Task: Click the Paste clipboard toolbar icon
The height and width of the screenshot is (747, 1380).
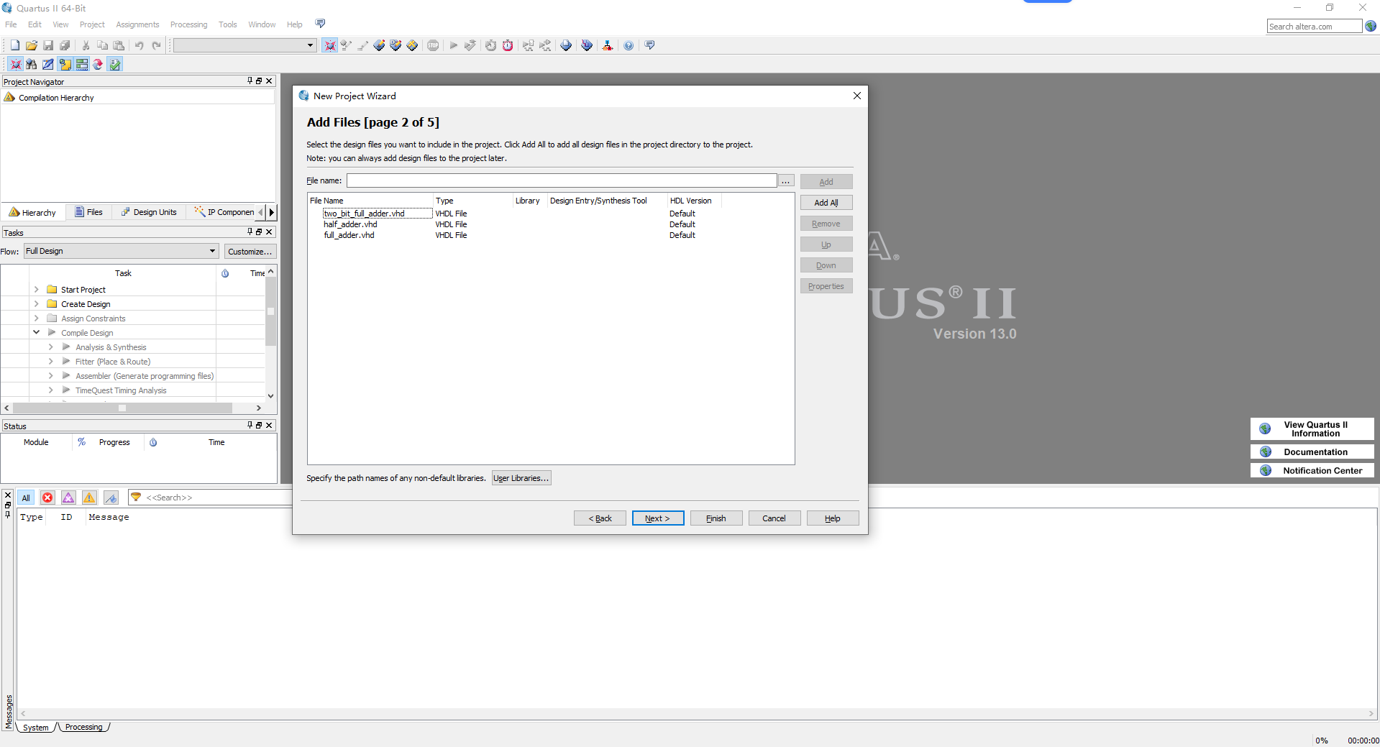Action: (119, 45)
